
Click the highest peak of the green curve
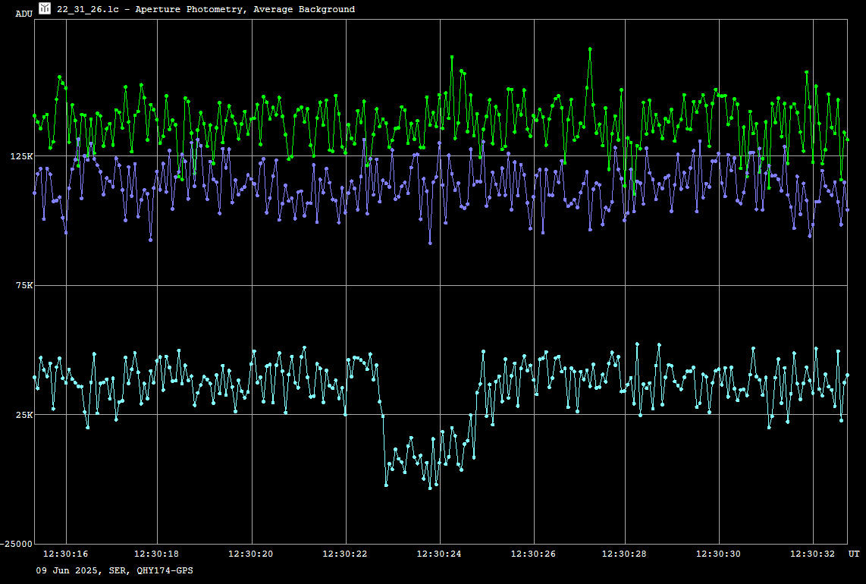pyautogui.click(x=589, y=49)
